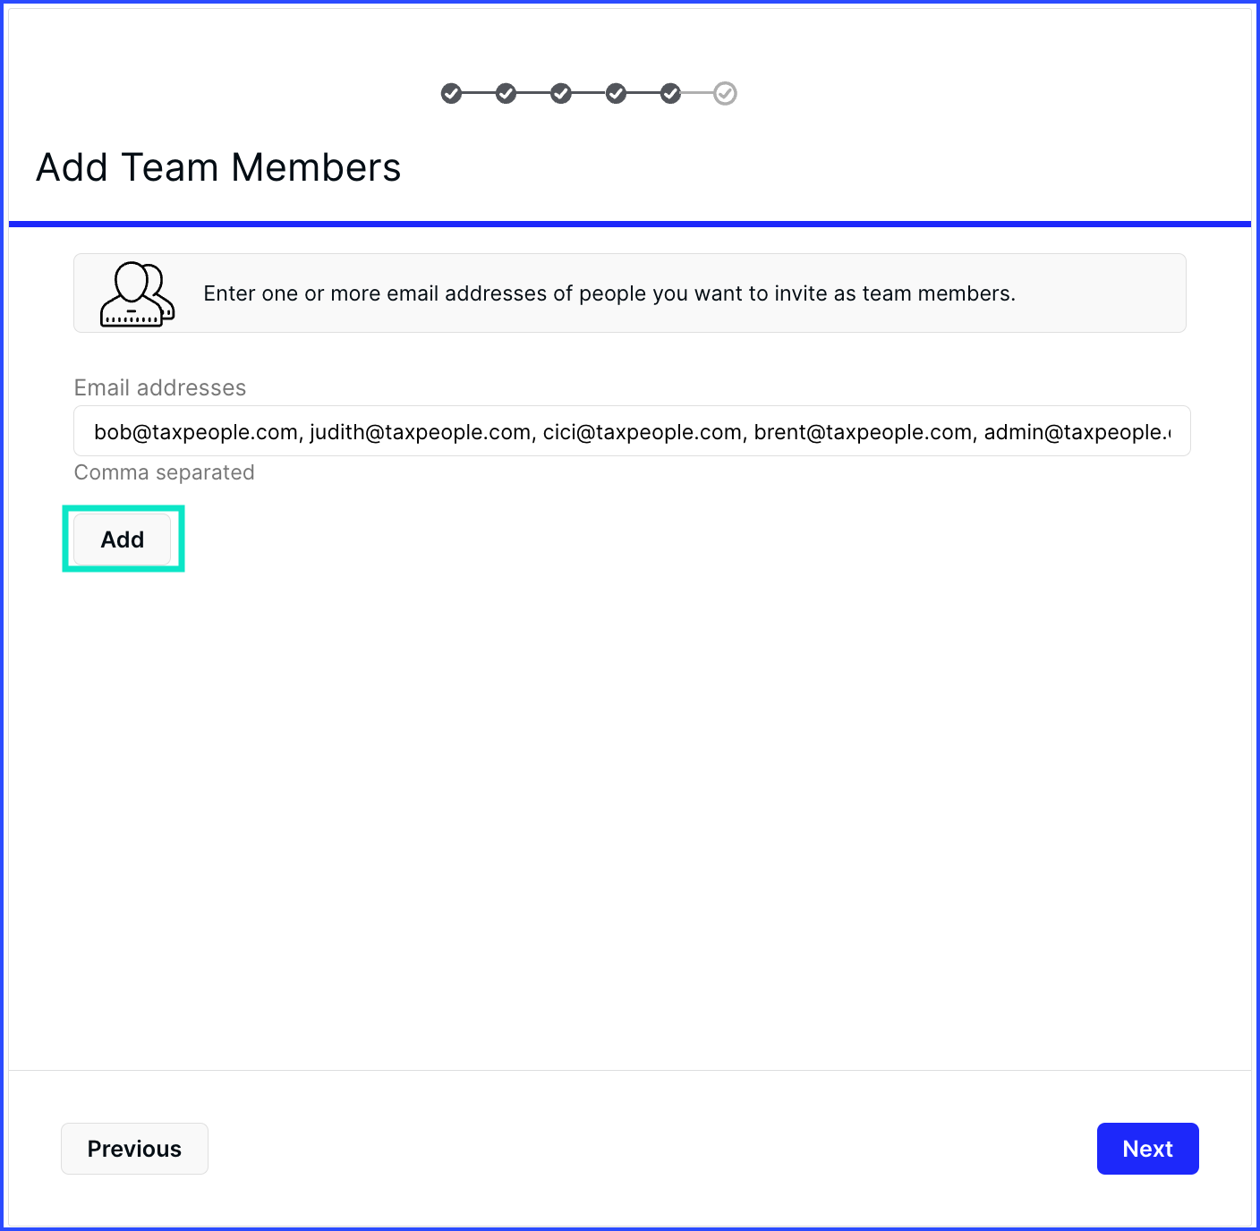Place cursor on judith@taxpeople.com in the field
Screen dimensions: 1260x1231
(x=421, y=432)
